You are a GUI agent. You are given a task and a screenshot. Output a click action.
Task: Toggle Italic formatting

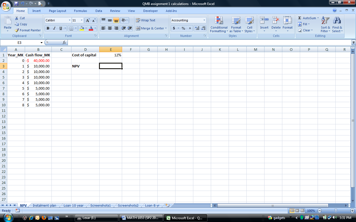coord(54,28)
